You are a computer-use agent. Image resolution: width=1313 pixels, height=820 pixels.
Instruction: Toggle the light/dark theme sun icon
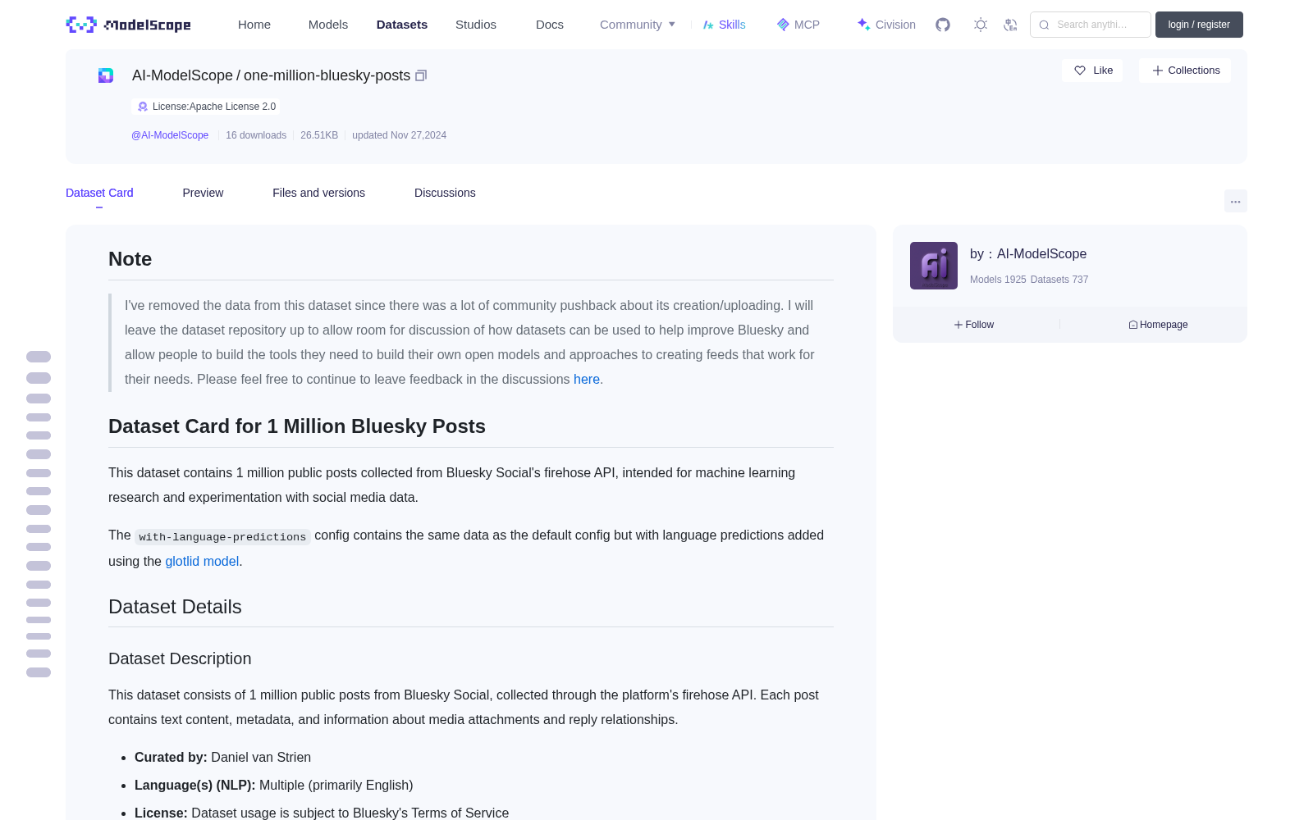pos(981,25)
